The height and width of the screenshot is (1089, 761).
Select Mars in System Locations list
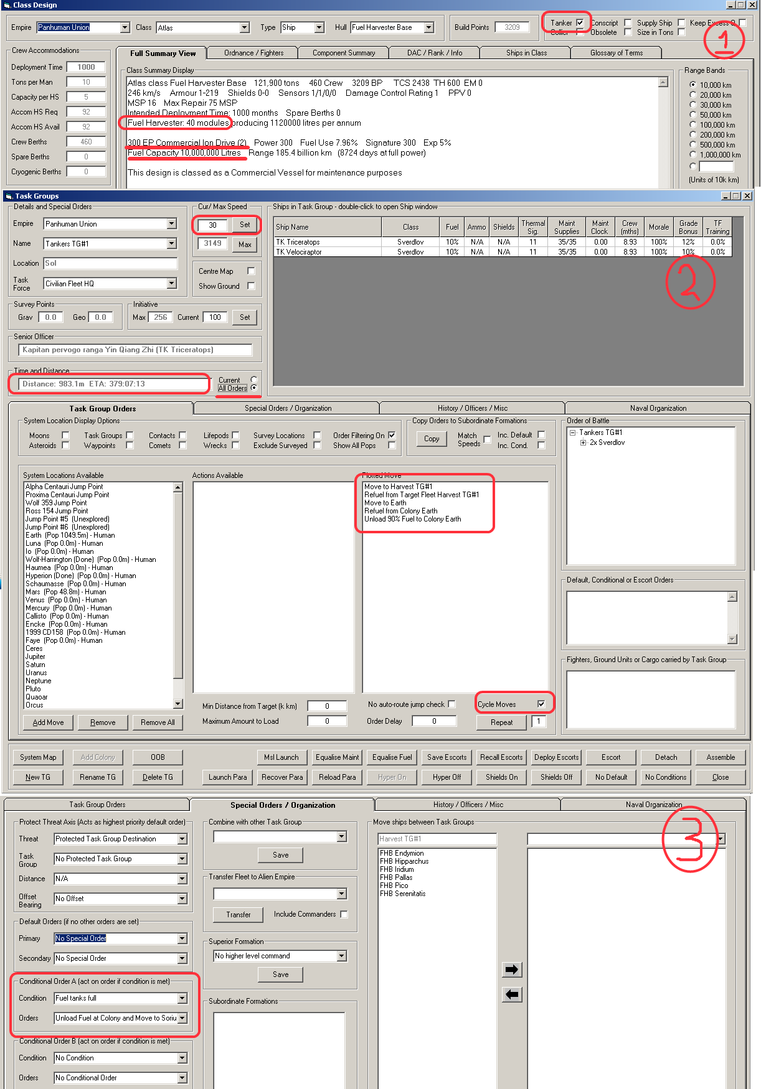[x=65, y=592]
